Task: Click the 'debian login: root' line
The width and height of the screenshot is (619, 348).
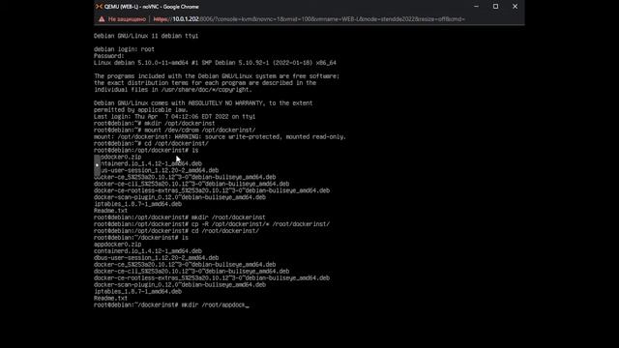Action: (x=124, y=49)
